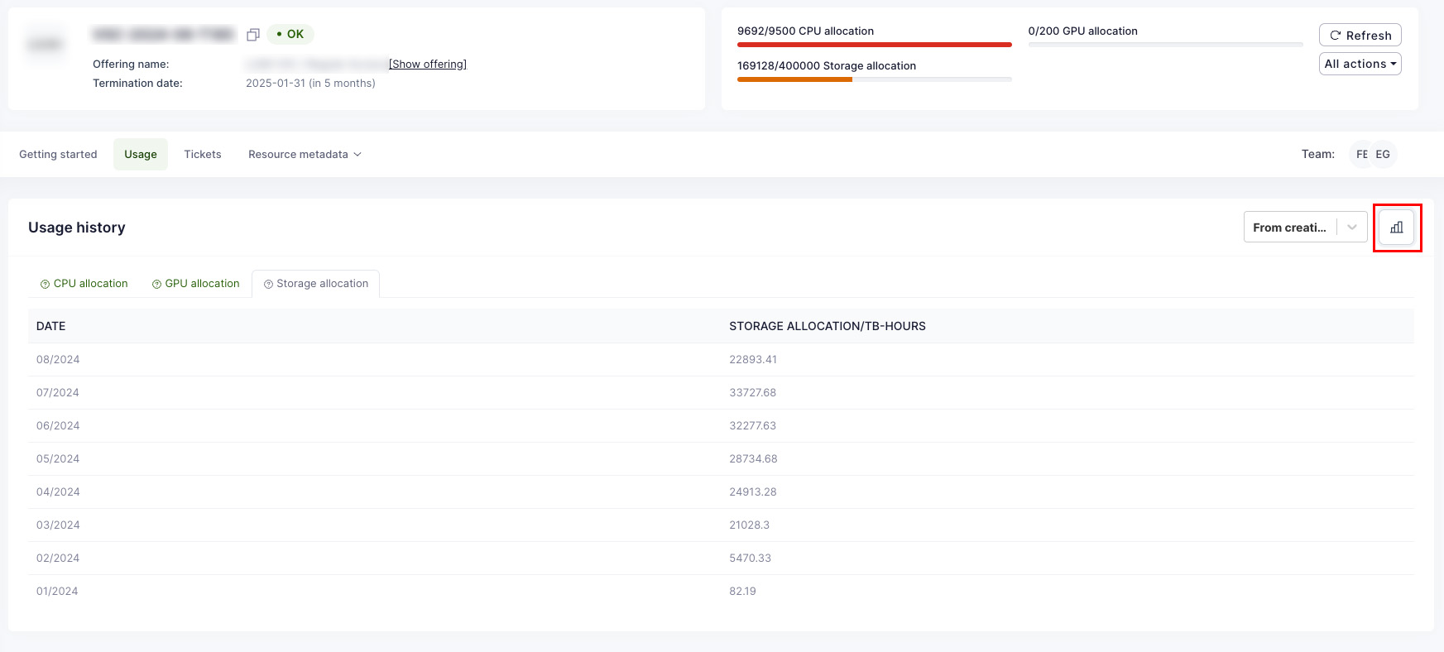Image resolution: width=1444 pixels, height=652 pixels.
Task: Open the All actions dropdown
Action: [x=1360, y=64]
